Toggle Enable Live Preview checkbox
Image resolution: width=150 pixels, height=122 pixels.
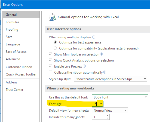[x=51, y=66]
